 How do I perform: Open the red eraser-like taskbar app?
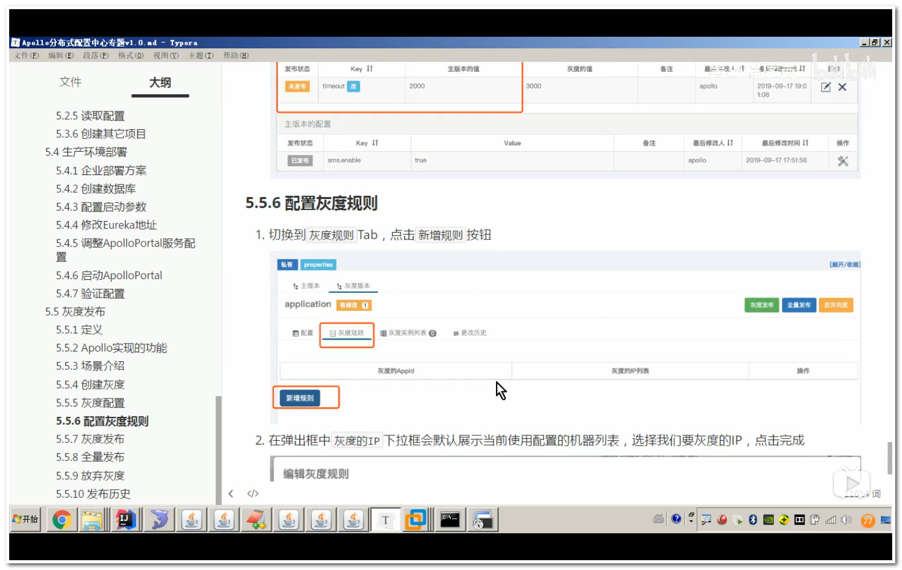256,520
